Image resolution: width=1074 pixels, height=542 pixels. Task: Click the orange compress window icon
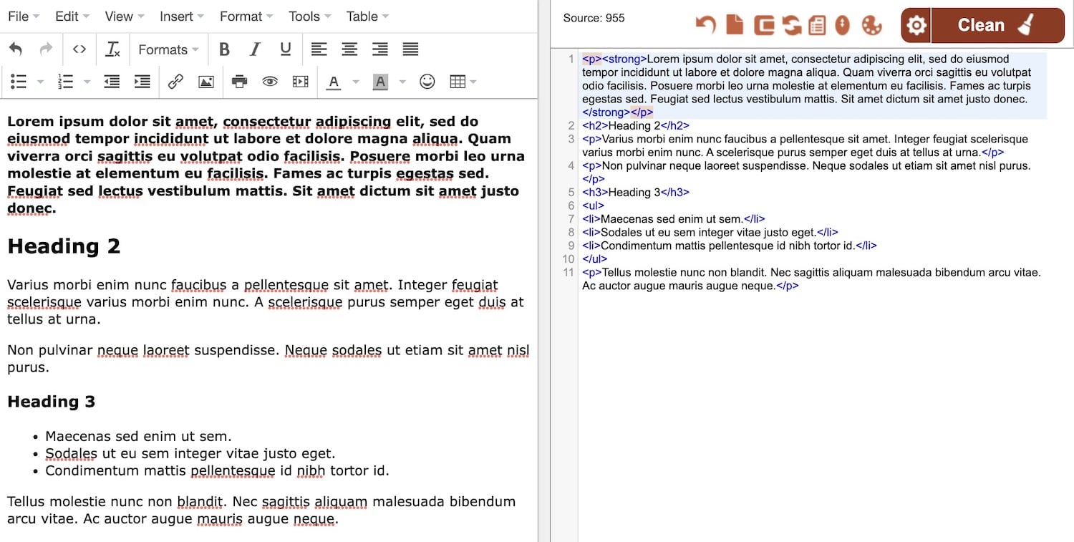764,25
